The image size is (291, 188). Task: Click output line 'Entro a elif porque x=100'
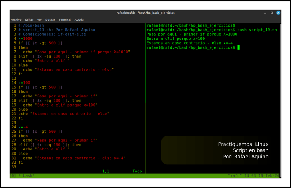[175, 39]
